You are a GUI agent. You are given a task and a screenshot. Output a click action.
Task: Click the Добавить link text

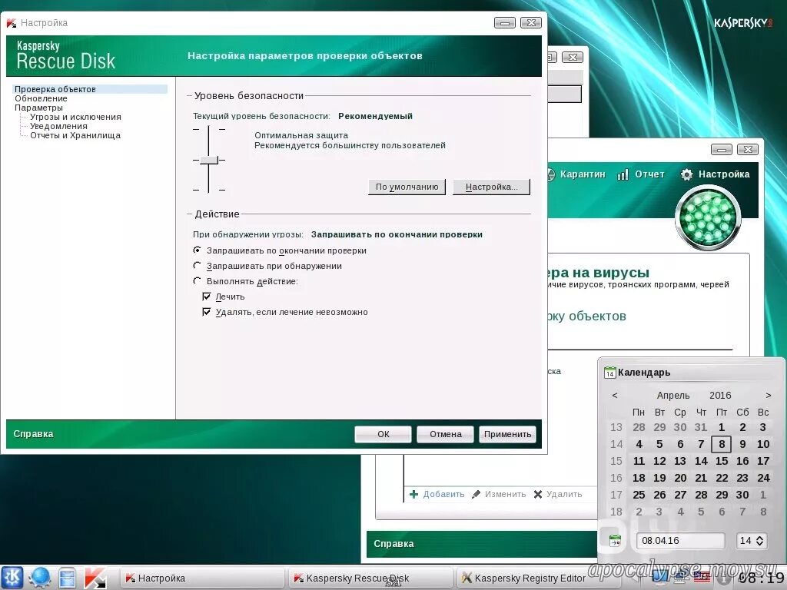(x=443, y=494)
